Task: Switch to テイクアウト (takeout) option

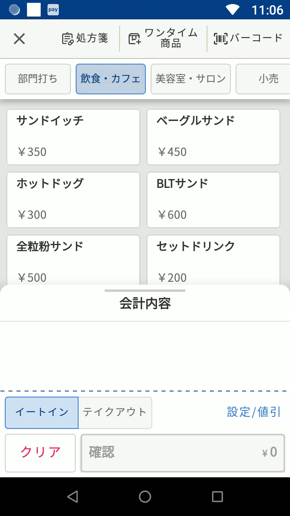Action: pos(115,412)
